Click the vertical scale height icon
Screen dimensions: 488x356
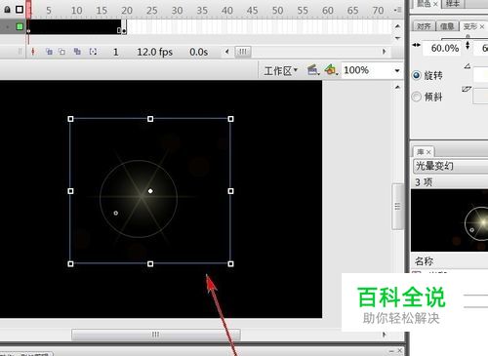[x=468, y=46]
